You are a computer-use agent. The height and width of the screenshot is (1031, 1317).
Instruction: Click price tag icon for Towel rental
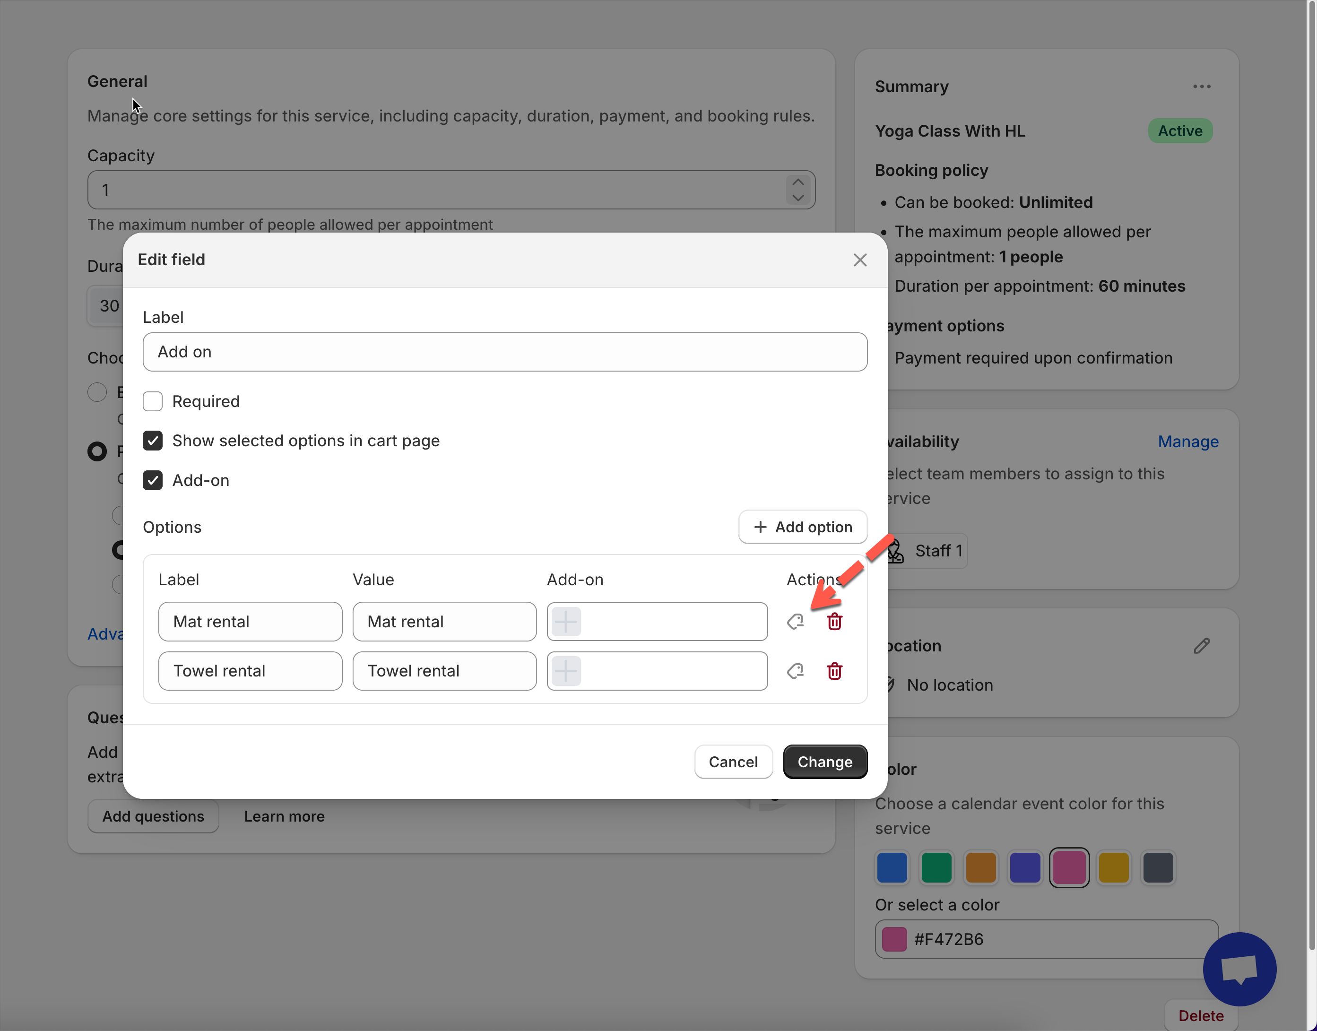point(795,671)
